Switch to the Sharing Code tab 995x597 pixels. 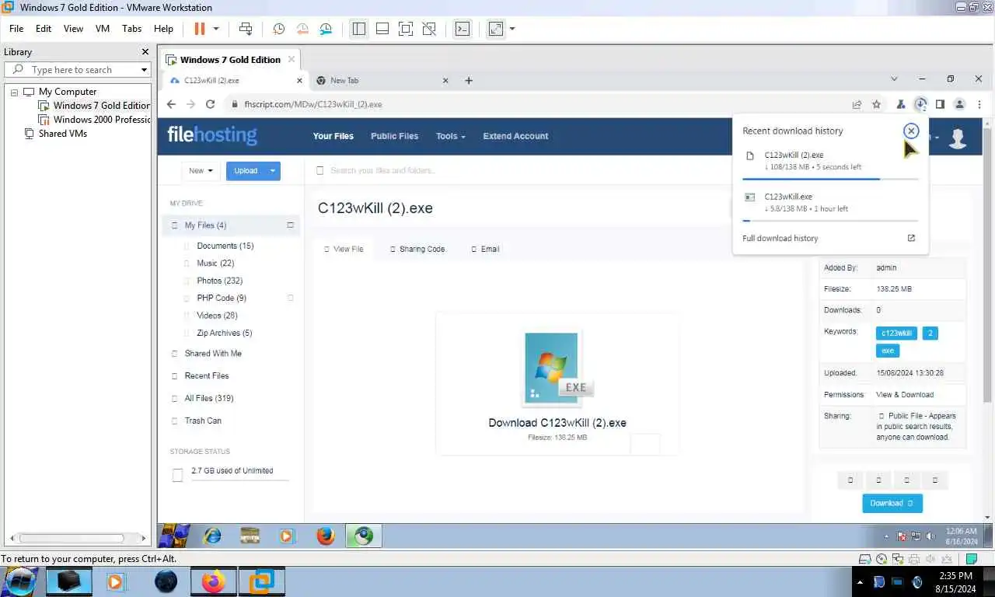(x=417, y=250)
